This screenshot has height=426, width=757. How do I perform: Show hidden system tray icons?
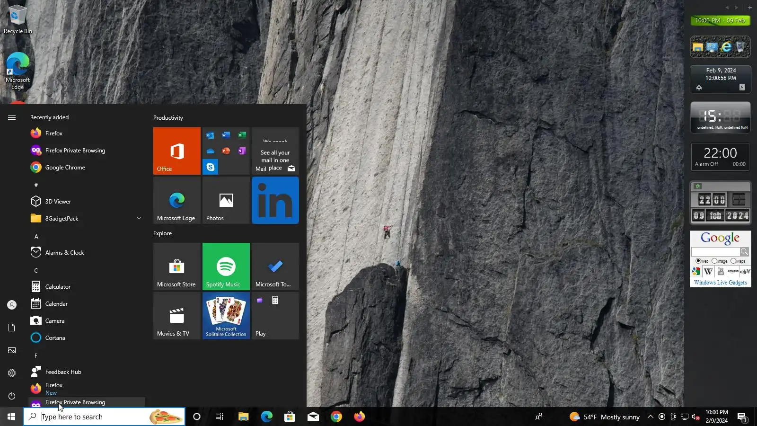click(651, 417)
